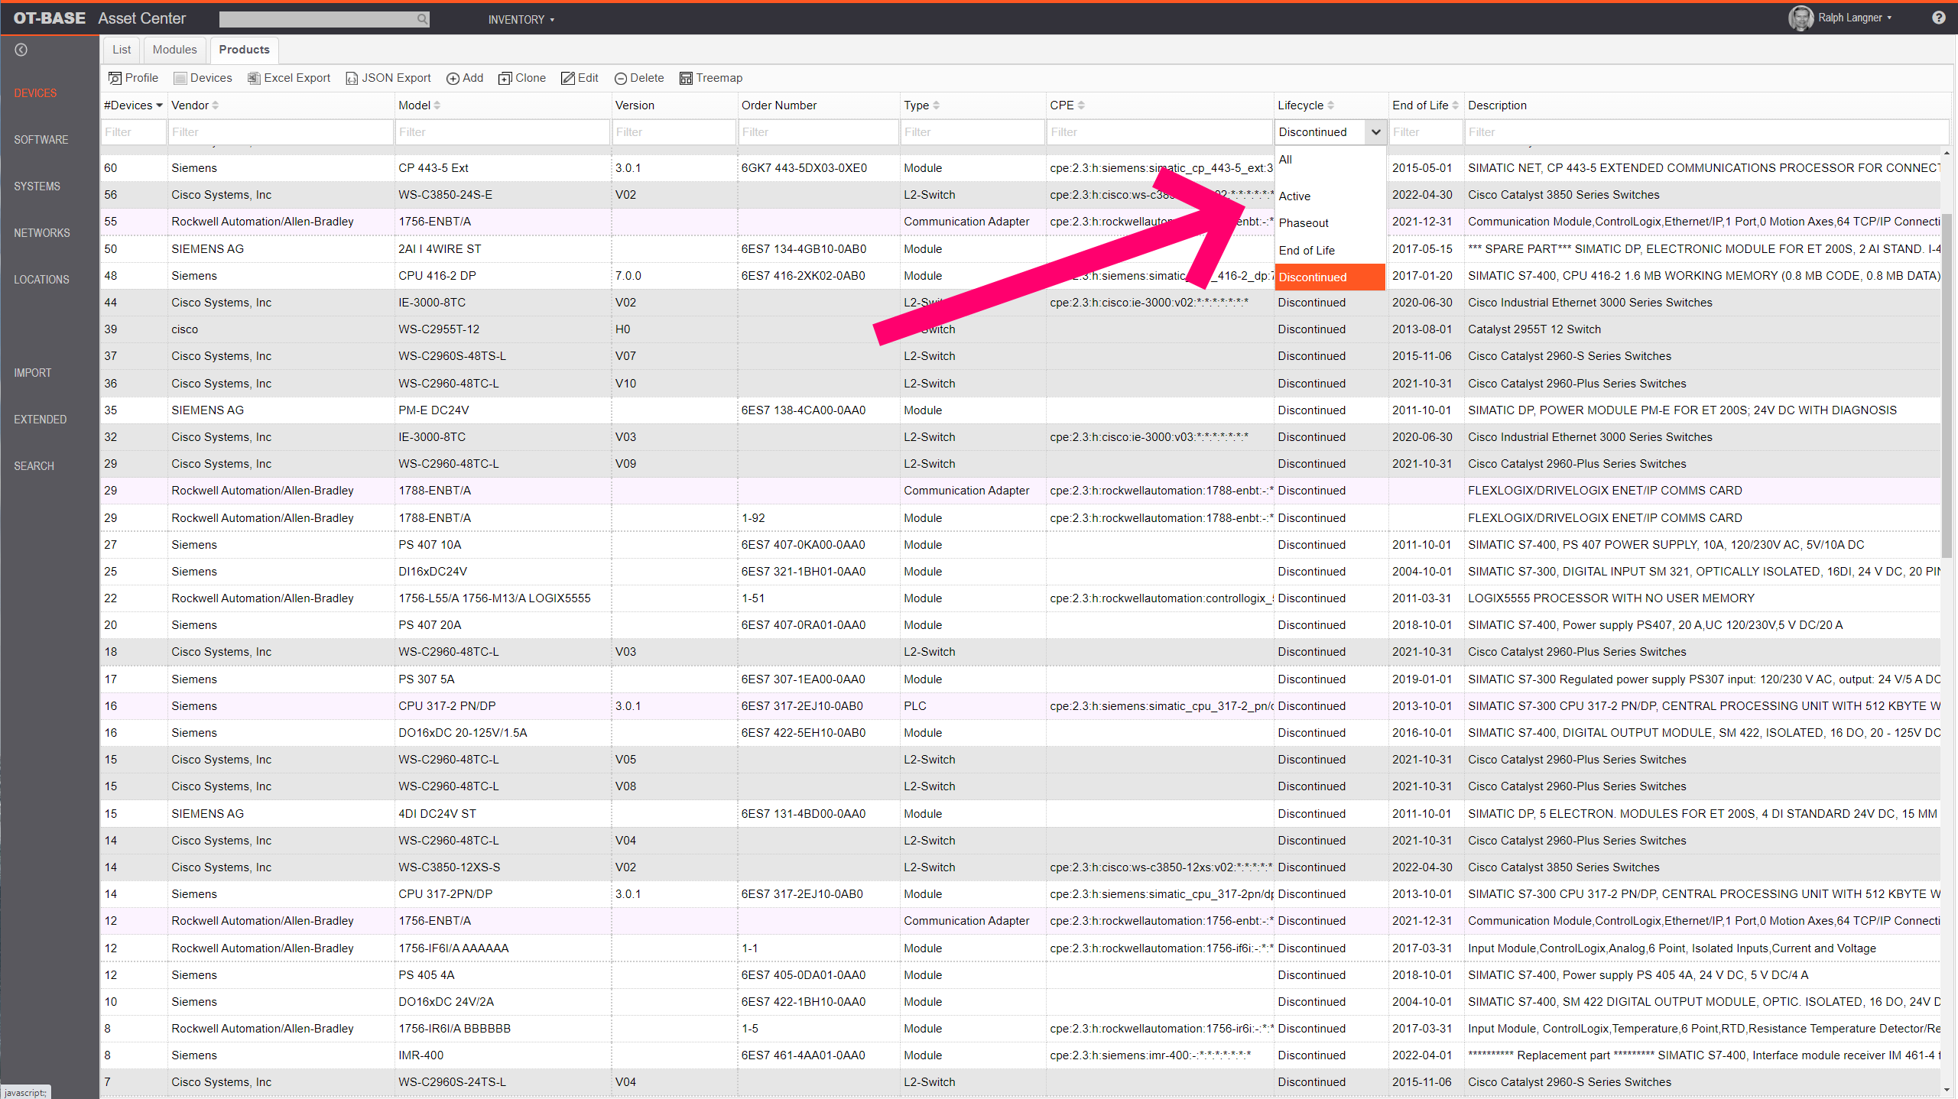This screenshot has width=1958, height=1099.
Task: Select All in Lifecycle dropdown
Action: pyautogui.click(x=1330, y=160)
